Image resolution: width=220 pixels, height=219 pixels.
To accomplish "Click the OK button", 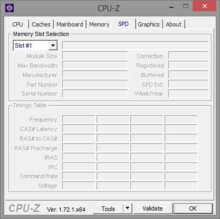I will (x=193, y=208).
